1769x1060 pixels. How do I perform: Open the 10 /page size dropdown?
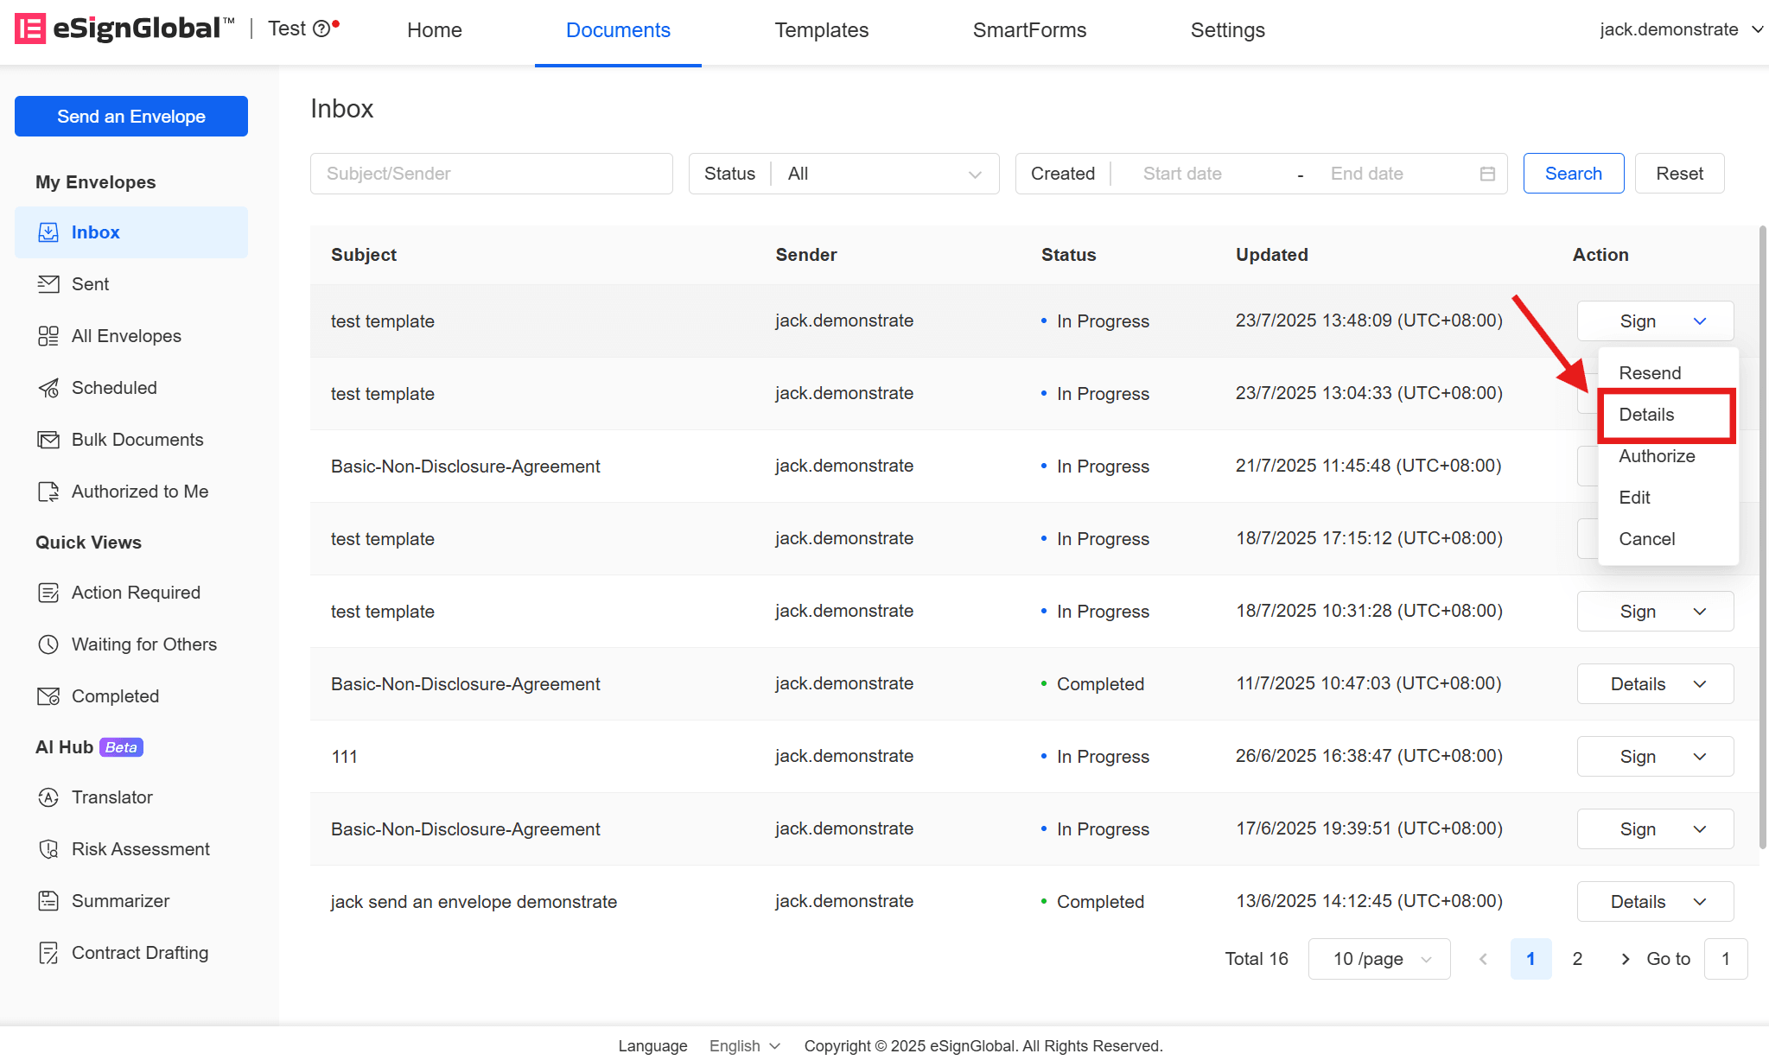(x=1379, y=959)
